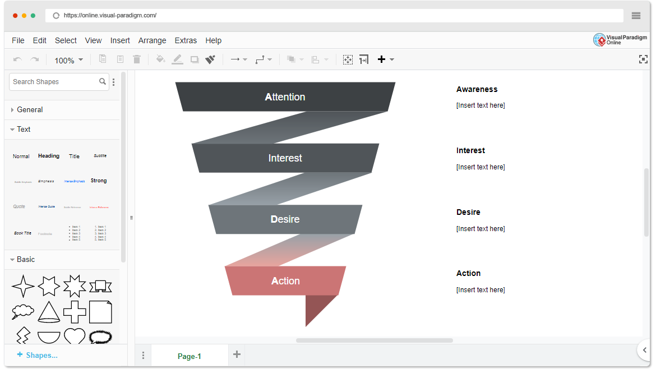Select the Fill Color tool
The width and height of the screenshot is (656, 373).
coord(160,59)
